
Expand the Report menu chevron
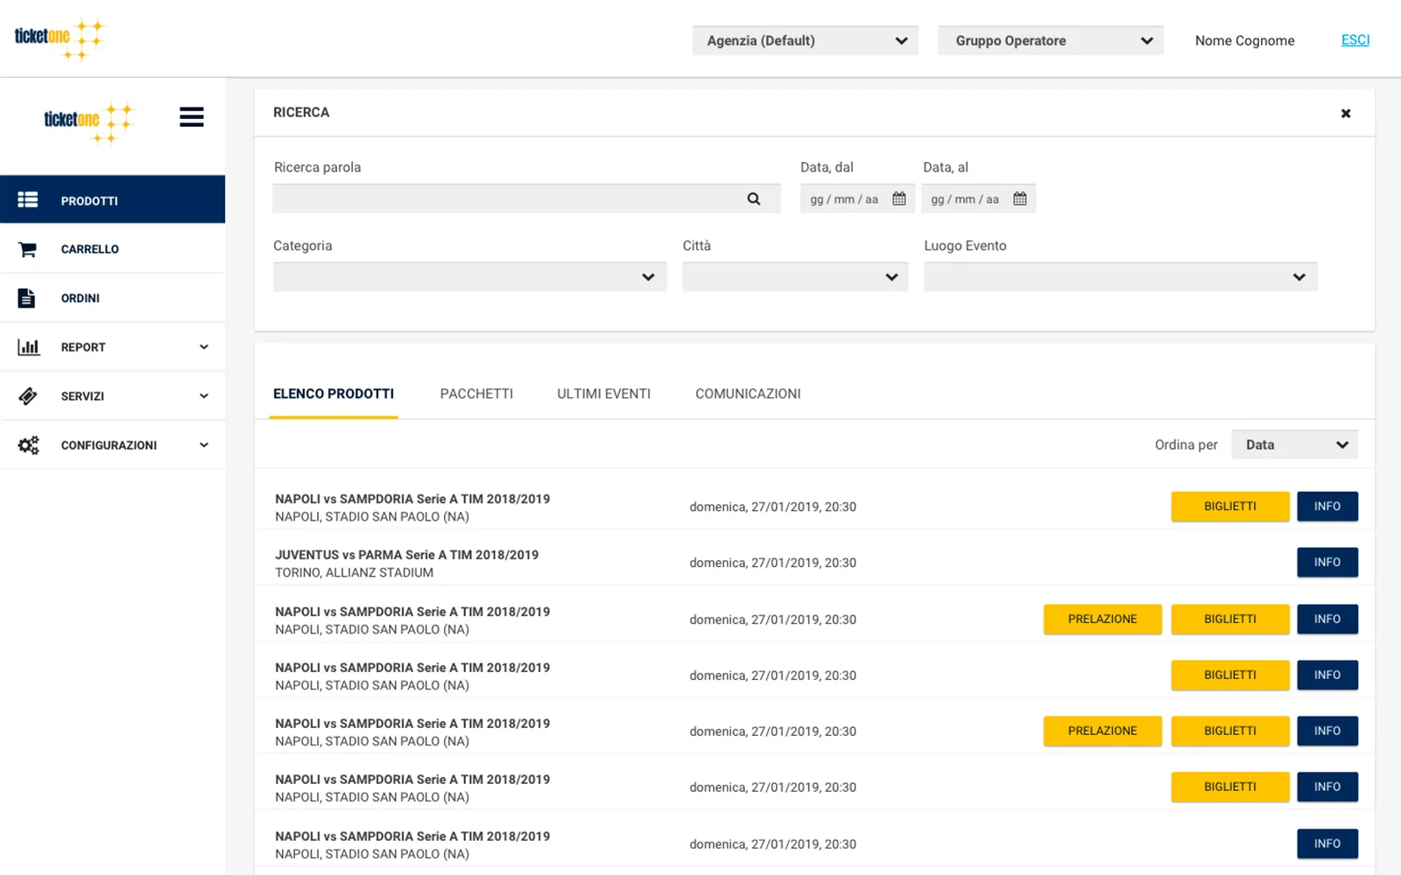pos(204,347)
